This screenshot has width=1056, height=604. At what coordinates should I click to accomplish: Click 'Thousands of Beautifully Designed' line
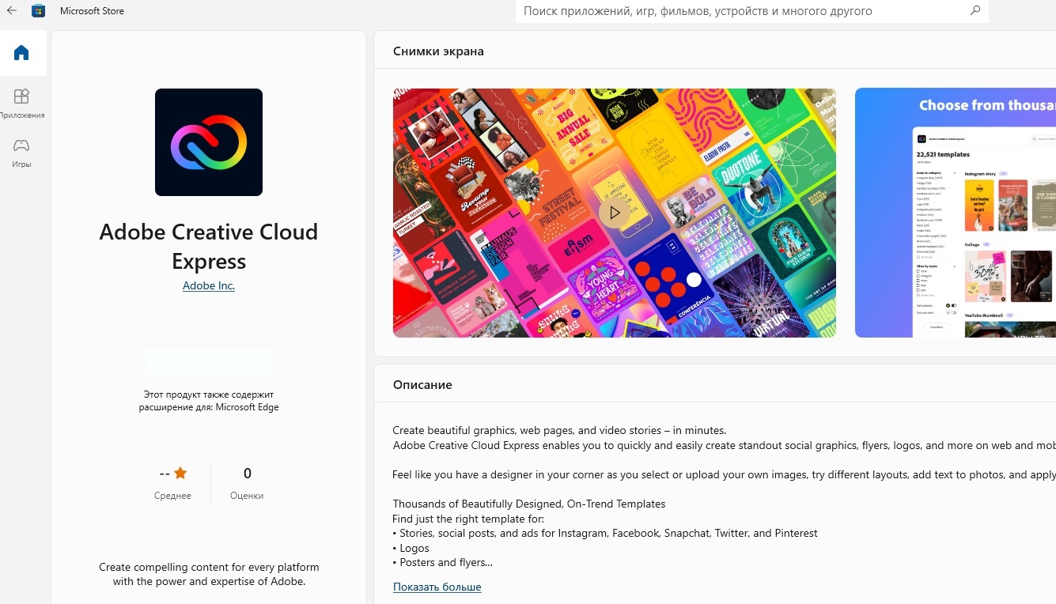(x=529, y=504)
